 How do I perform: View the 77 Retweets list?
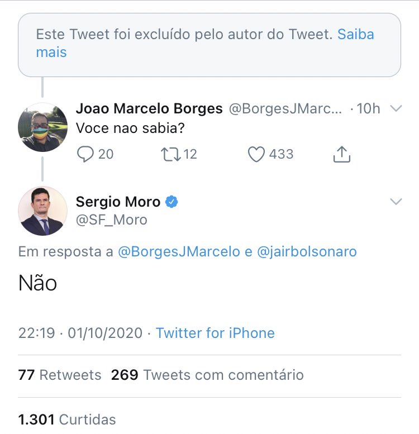click(60, 375)
